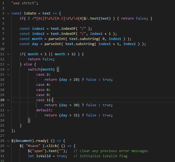Collapse the case 2 fold chevron
The height and width of the screenshot is (162, 175).
click(8, 75)
